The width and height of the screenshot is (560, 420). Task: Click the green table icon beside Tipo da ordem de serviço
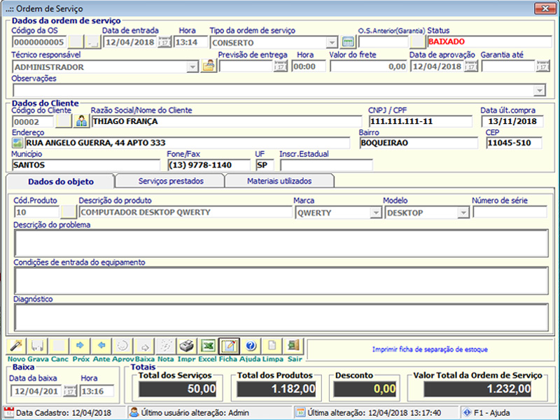pos(348,42)
